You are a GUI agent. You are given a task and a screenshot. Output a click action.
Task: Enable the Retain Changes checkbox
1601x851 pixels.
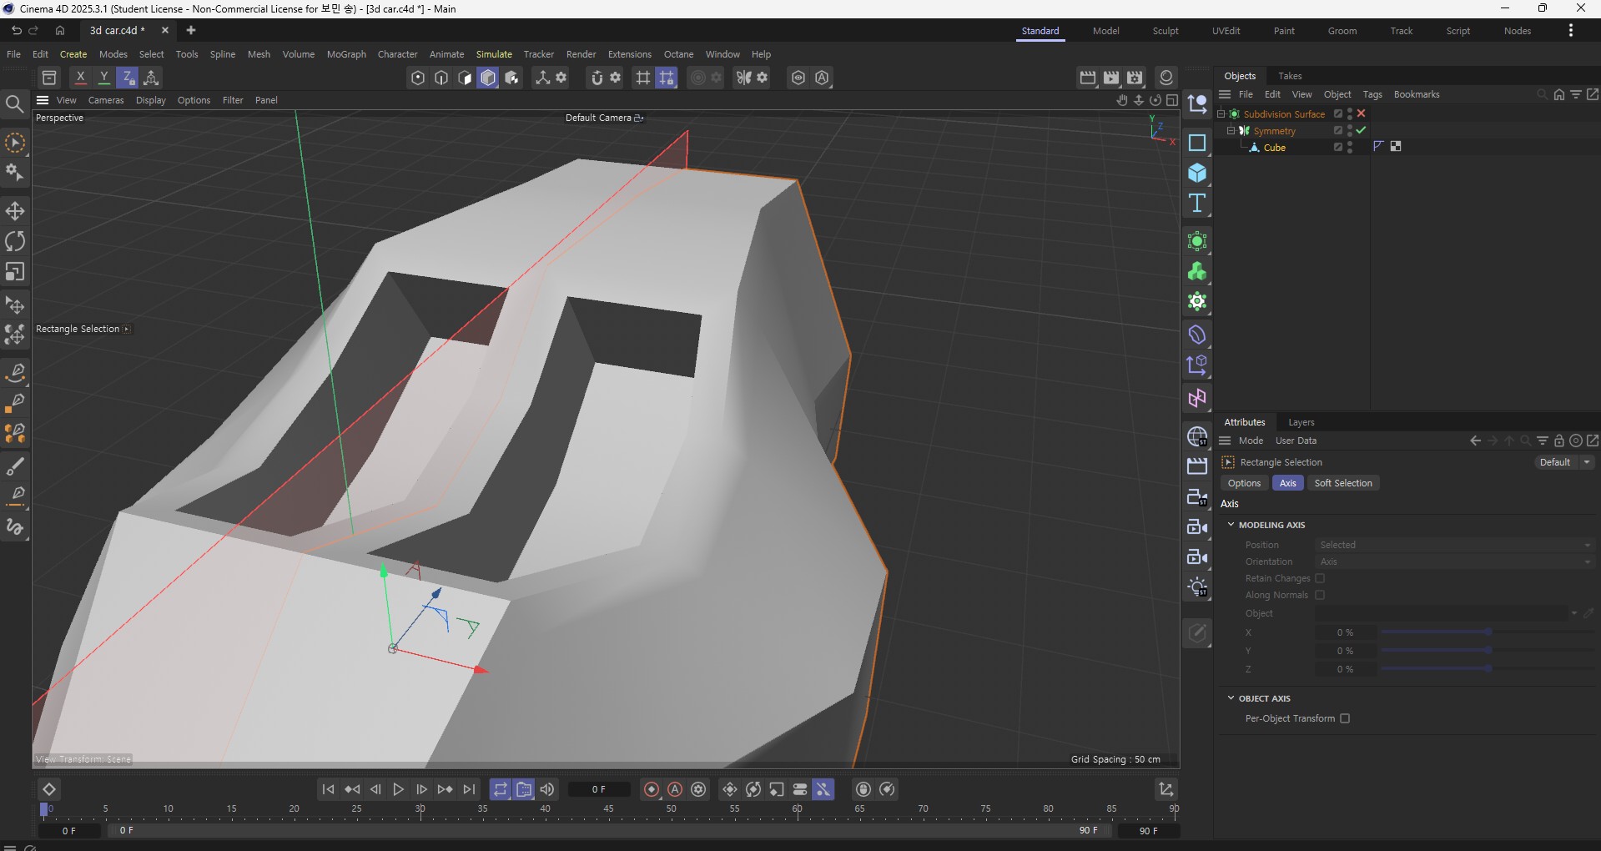coord(1320,578)
